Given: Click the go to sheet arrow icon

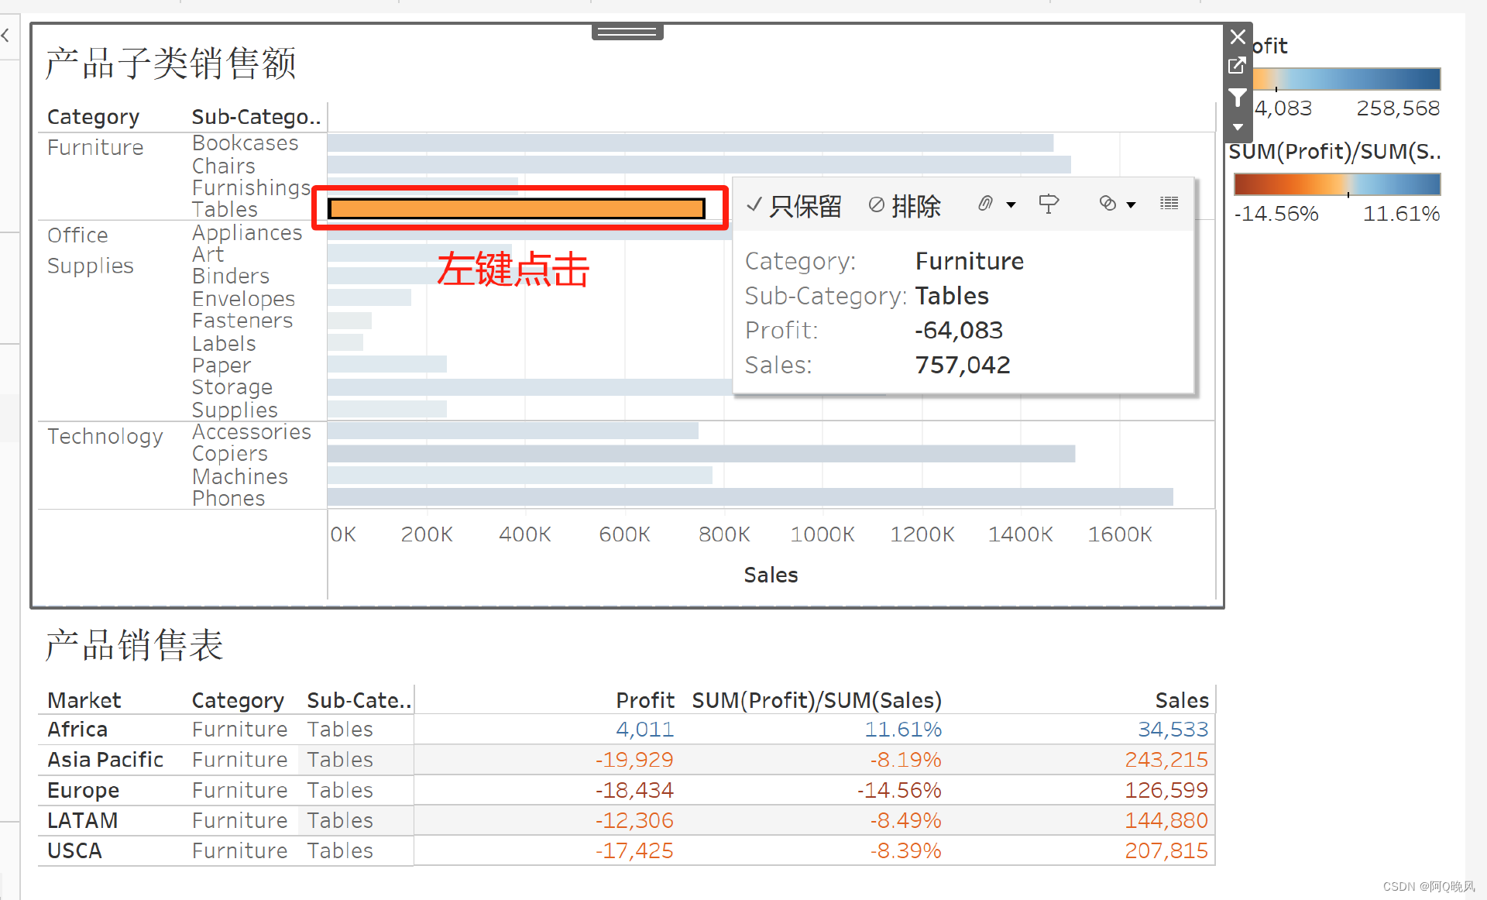Looking at the screenshot, I should [1237, 66].
